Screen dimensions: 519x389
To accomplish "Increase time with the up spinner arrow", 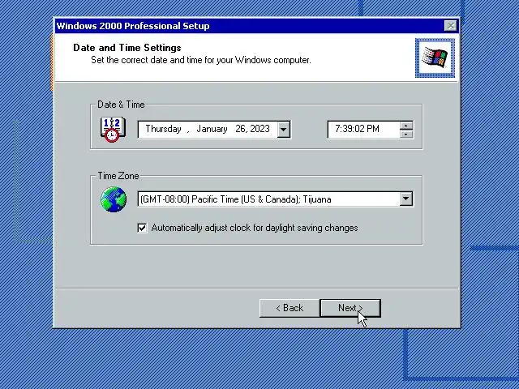I will point(406,126).
